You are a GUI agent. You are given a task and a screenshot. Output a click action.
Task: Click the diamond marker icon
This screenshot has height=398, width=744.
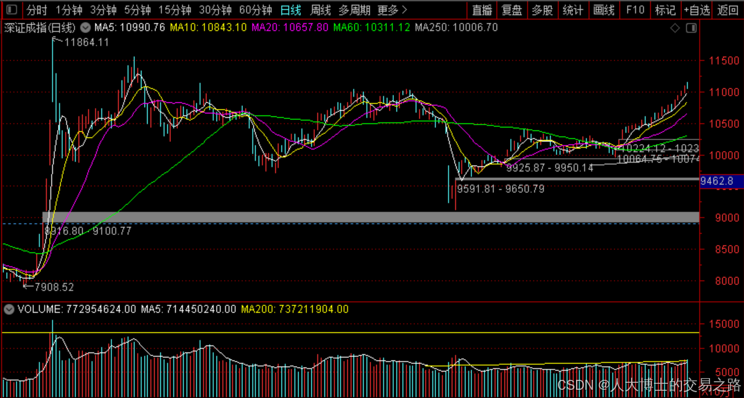click(x=675, y=28)
